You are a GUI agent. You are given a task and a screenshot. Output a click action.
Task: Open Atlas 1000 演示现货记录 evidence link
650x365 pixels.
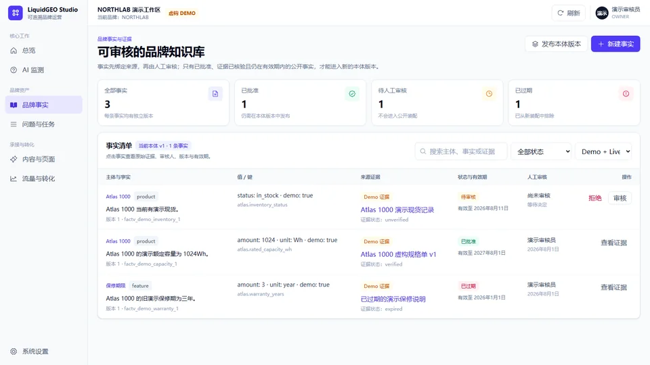(x=397, y=210)
